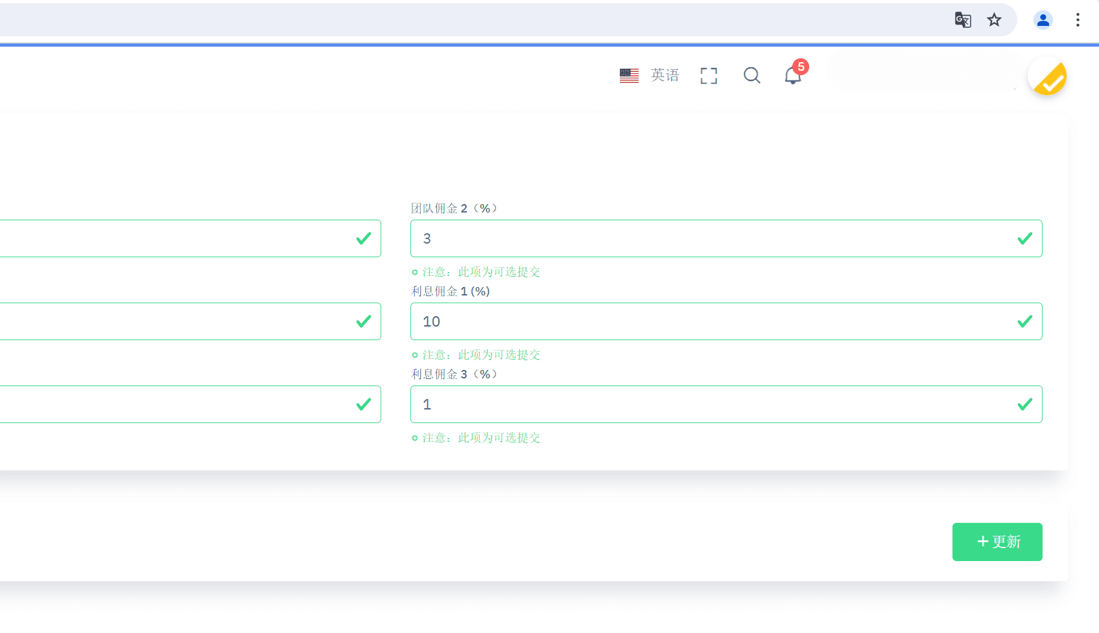This screenshot has height=633, width=1099.
Task: Click green checkmark in 团队佣金 2 field
Action: point(1024,238)
